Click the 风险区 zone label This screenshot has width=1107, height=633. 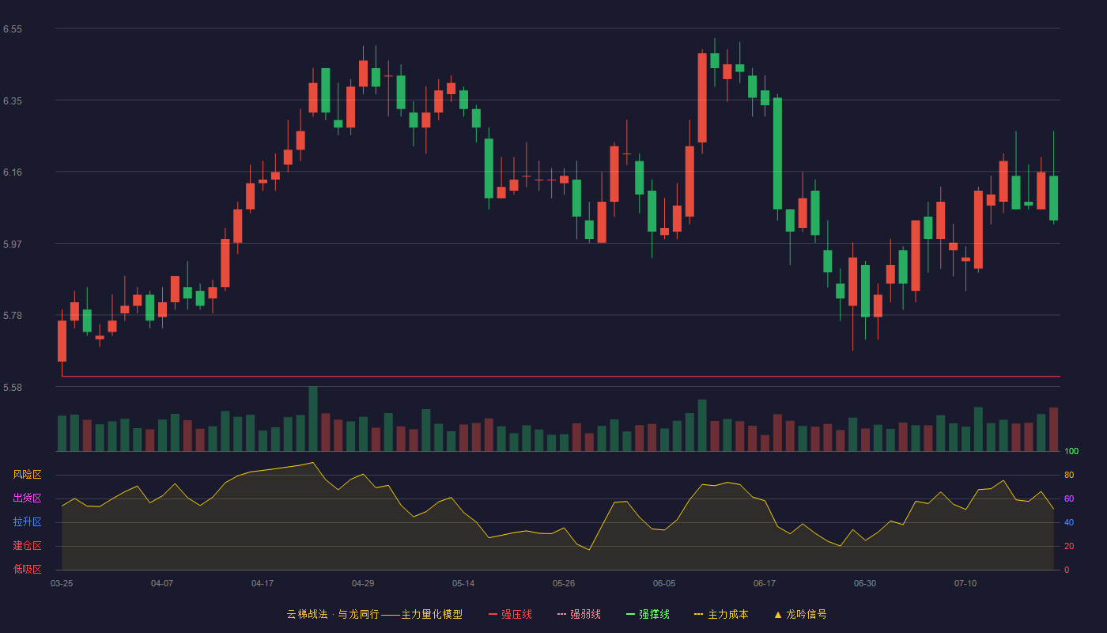point(27,475)
